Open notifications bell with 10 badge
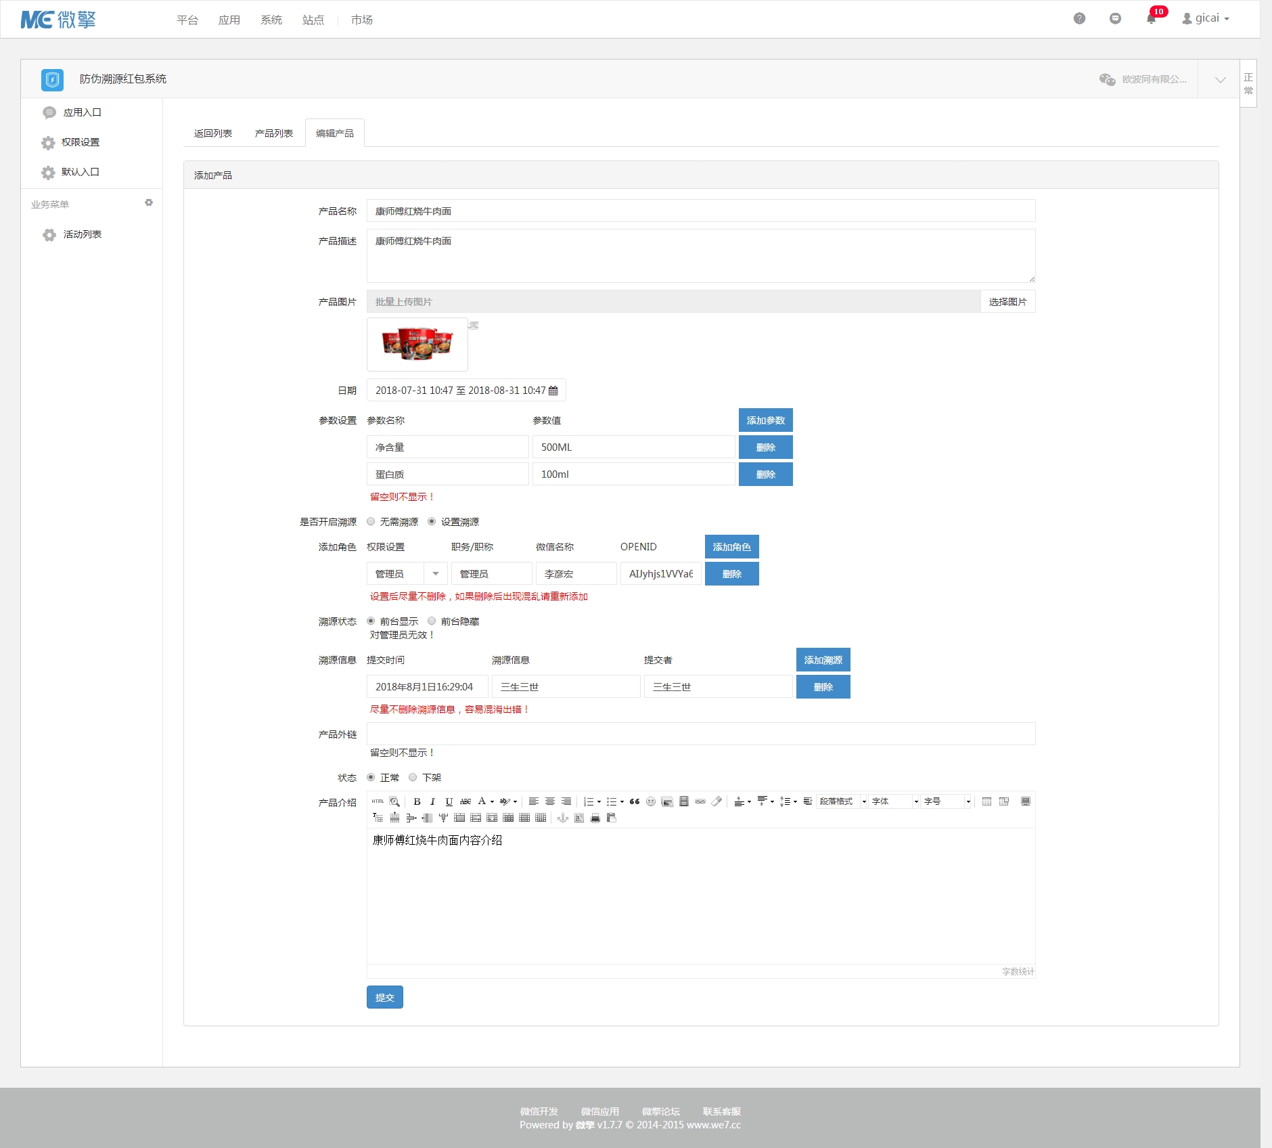1272x1148 pixels. click(x=1152, y=18)
